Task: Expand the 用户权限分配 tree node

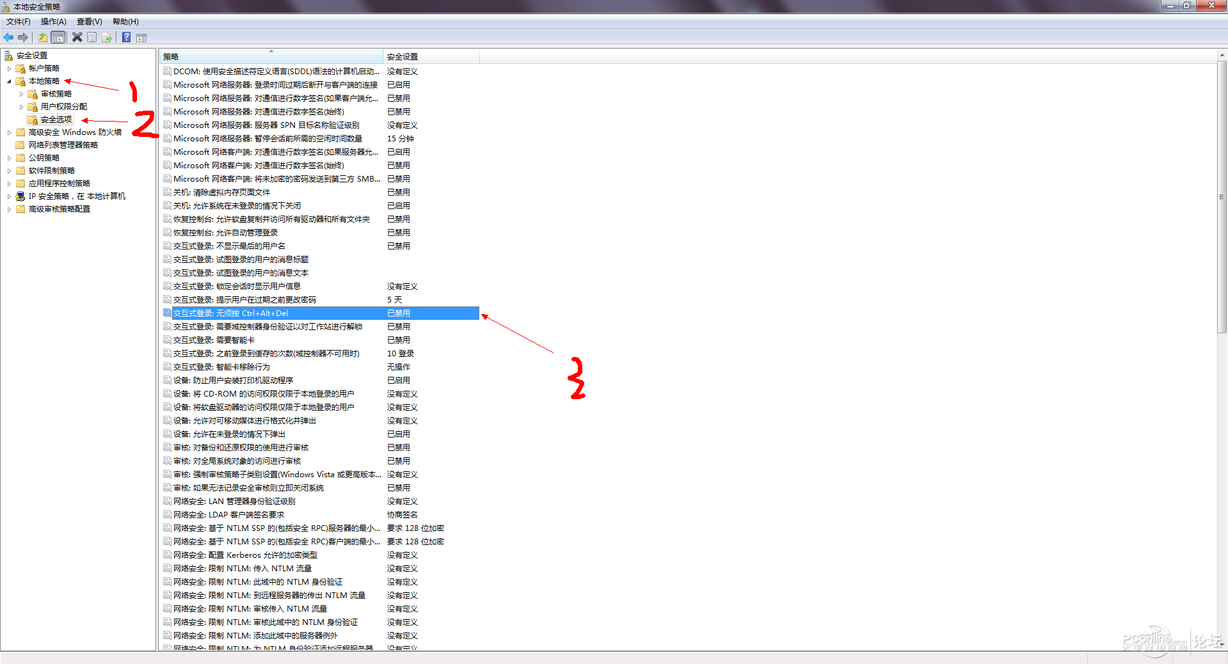Action: point(21,107)
